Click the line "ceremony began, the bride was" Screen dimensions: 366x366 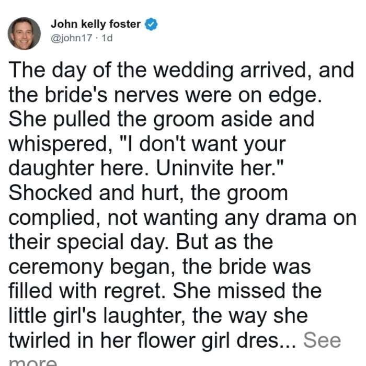coord(159,267)
